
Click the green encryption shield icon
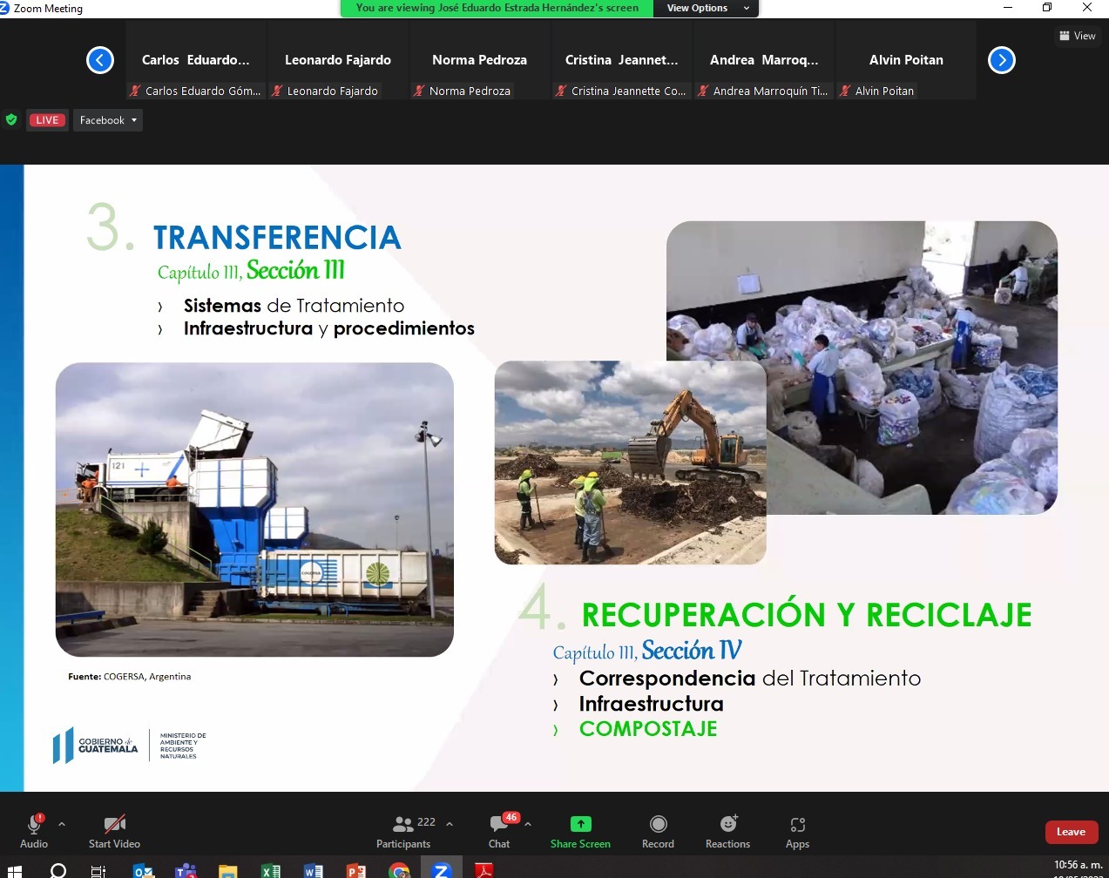click(11, 120)
